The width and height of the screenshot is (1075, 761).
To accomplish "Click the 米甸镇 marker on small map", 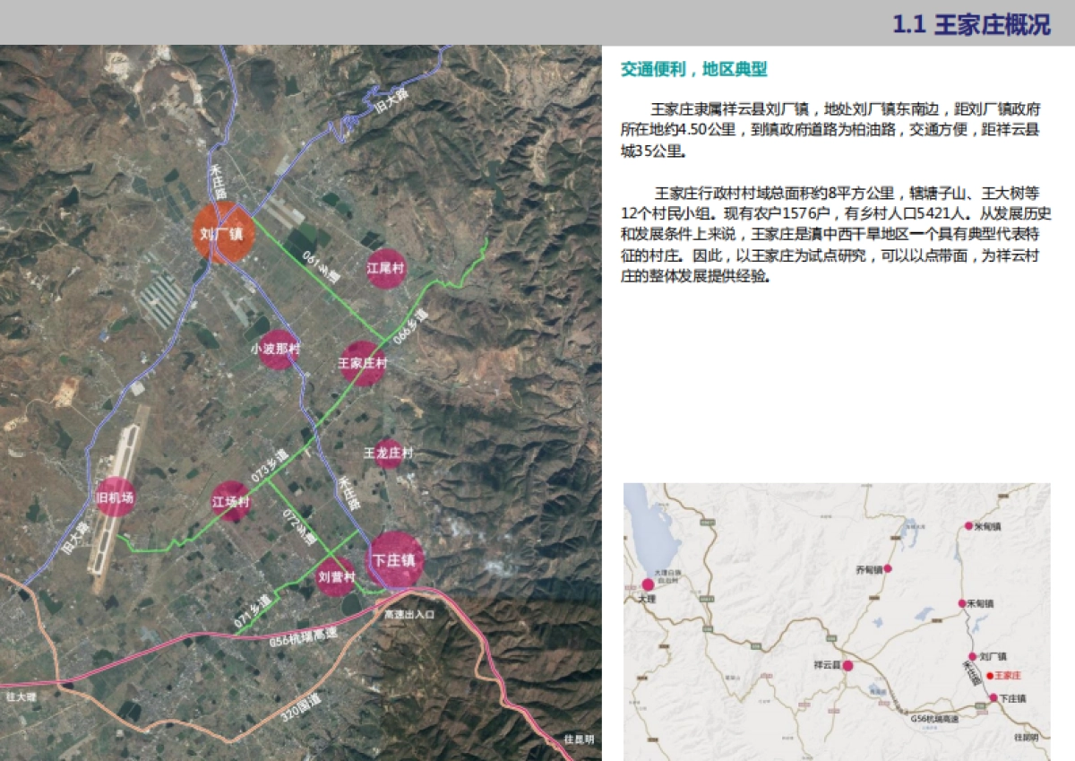I will click(967, 526).
